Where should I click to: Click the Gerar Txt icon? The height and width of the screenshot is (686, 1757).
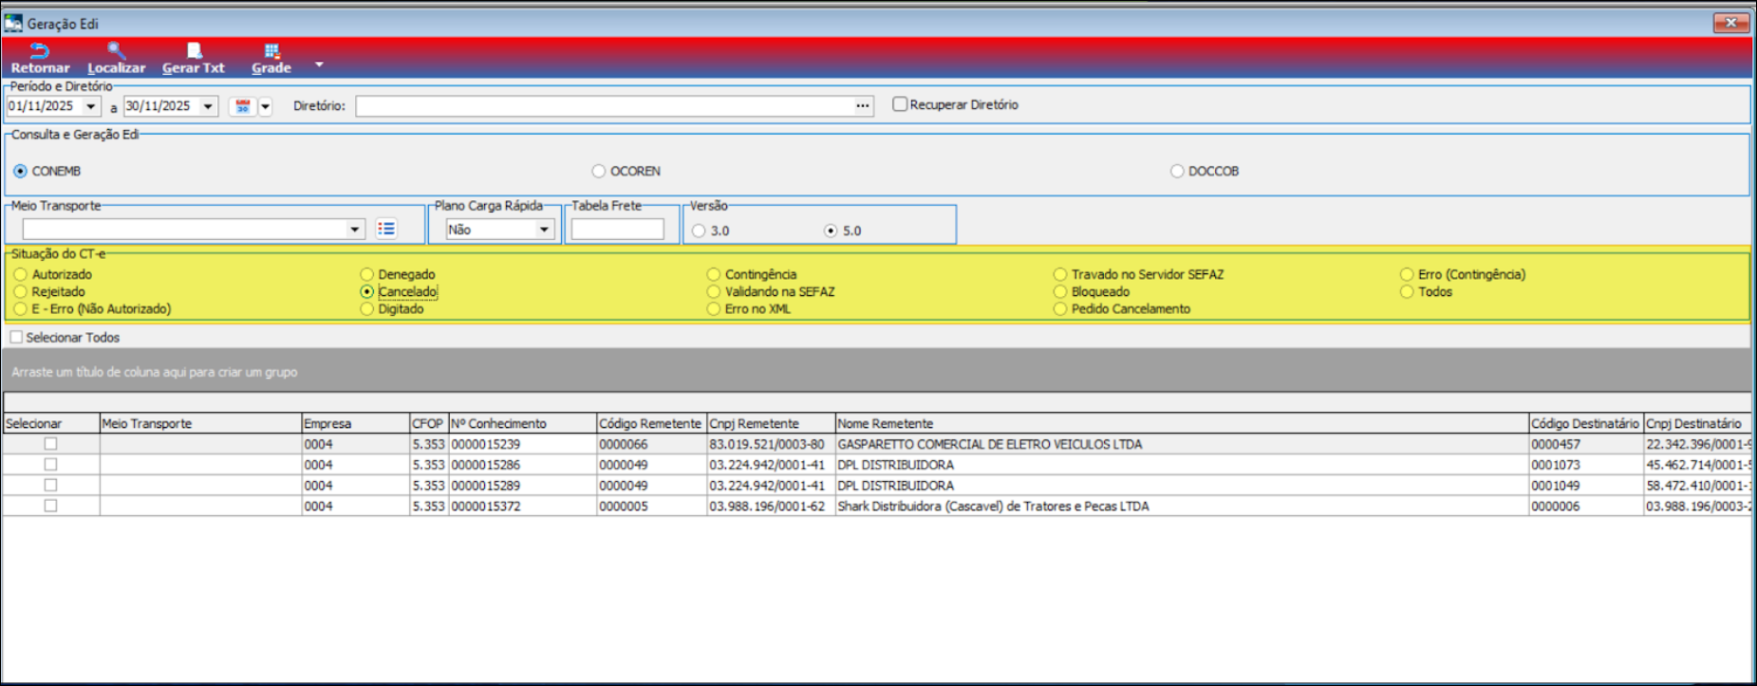pyautogui.click(x=194, y=51)
